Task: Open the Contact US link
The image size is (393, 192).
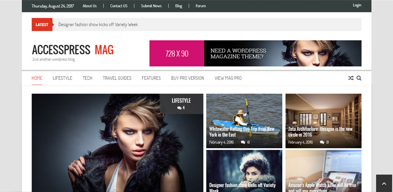Action: pos(119,6)
